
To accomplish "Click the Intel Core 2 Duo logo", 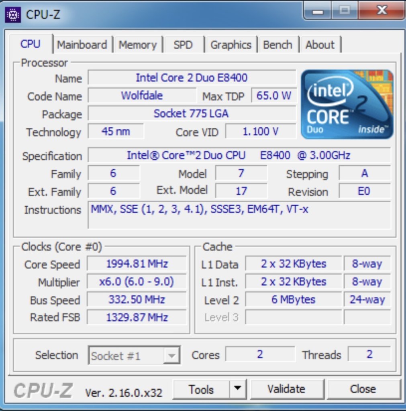I will (347, 104).
